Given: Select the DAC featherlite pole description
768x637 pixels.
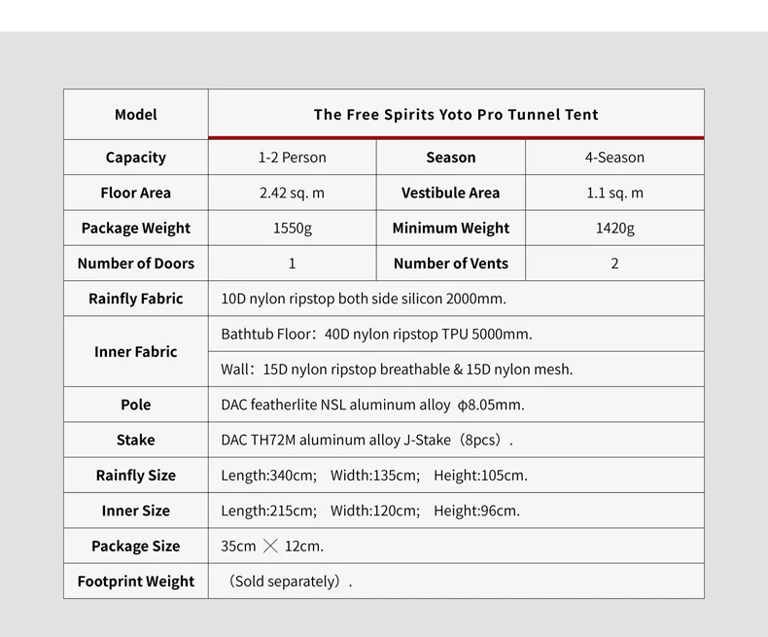Looking at the screenshot, I should [372, 405].
